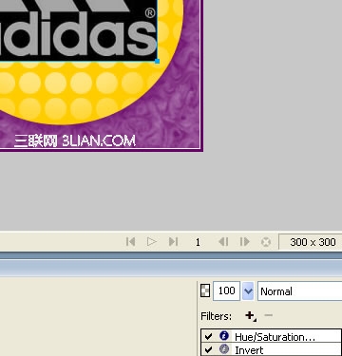Remove filter using the minus icon

268,315
